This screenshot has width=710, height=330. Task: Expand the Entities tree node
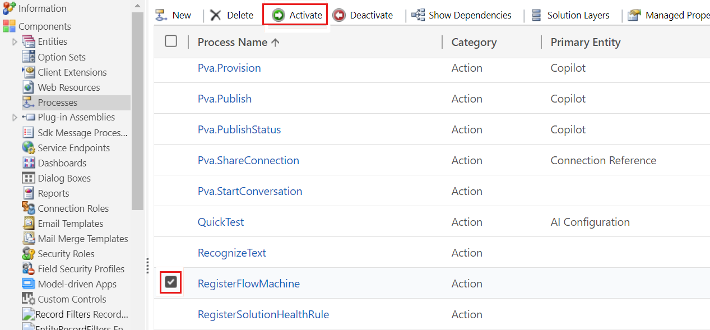(x=15, y=42)
